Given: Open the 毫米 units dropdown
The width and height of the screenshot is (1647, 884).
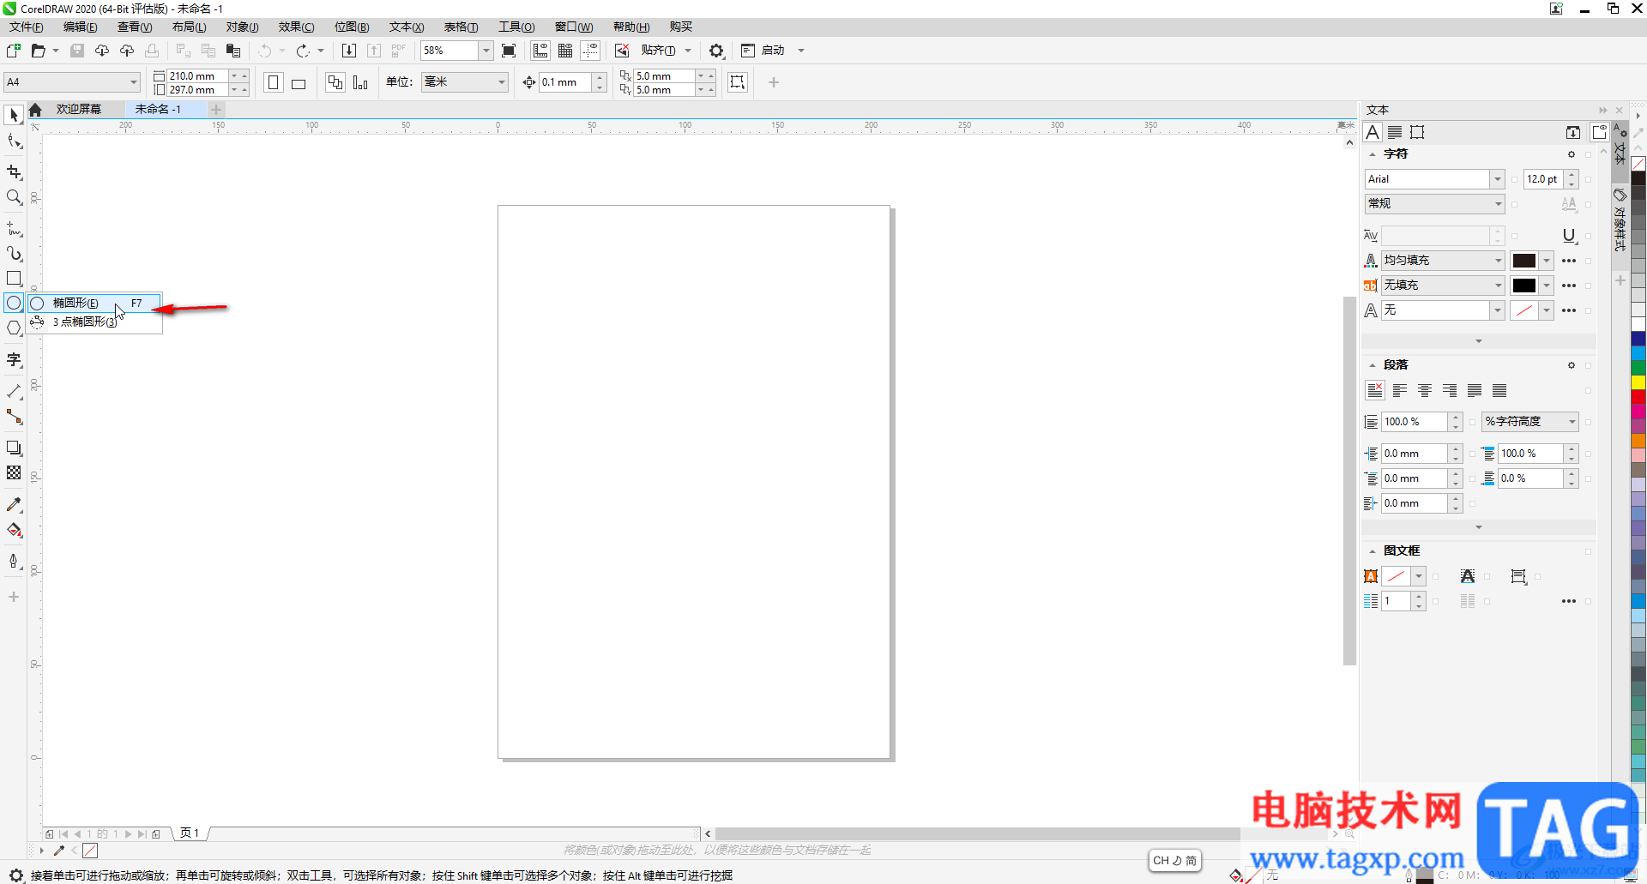Looking at the screenshot, I should coord(502,82).
